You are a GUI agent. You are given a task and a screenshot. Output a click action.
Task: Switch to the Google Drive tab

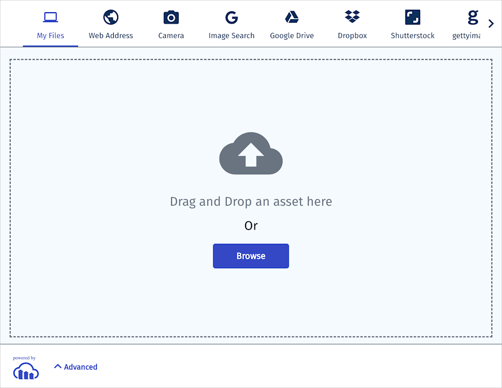click(x=292, y=24)
